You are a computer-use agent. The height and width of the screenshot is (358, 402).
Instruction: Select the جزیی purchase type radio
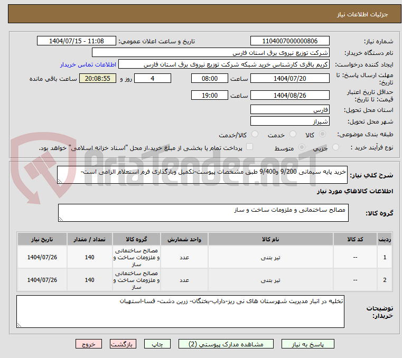tap(335, 147)
